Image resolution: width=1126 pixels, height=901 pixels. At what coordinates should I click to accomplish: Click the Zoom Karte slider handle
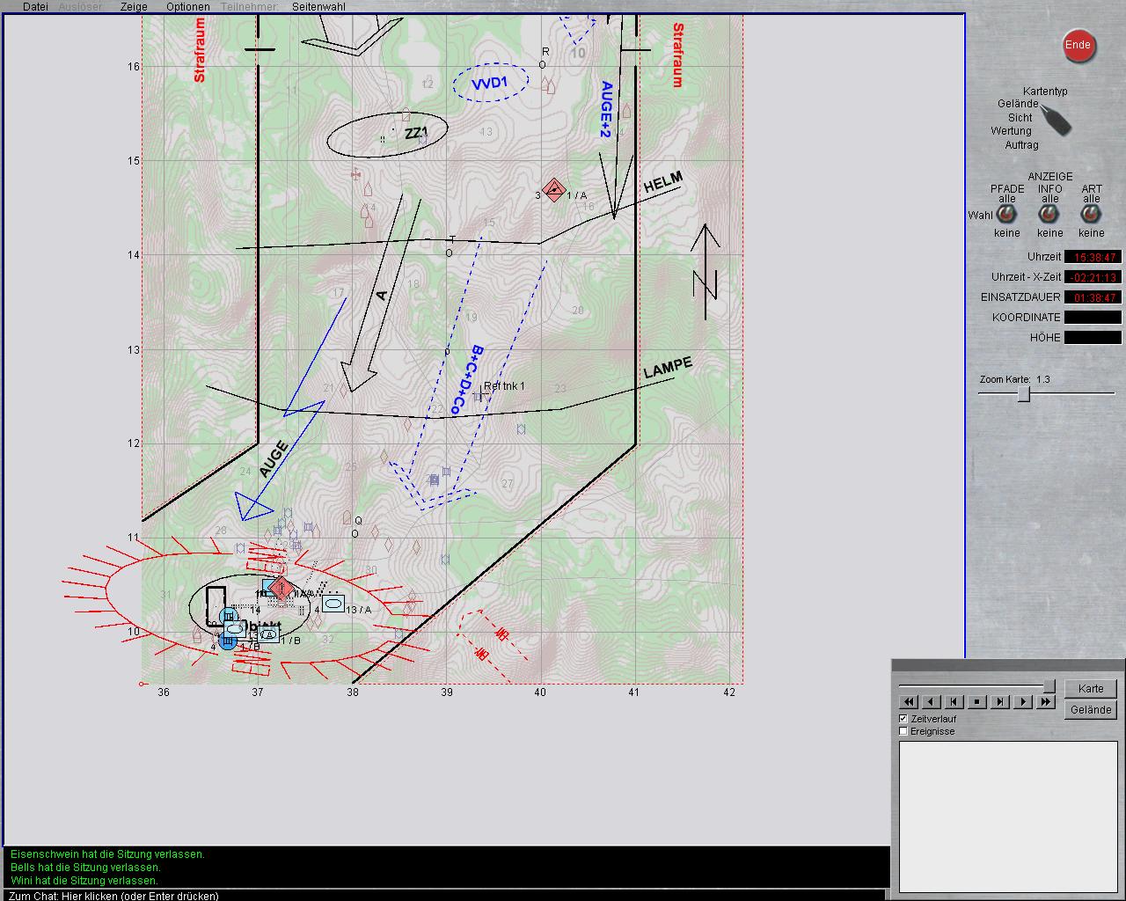1024,394
